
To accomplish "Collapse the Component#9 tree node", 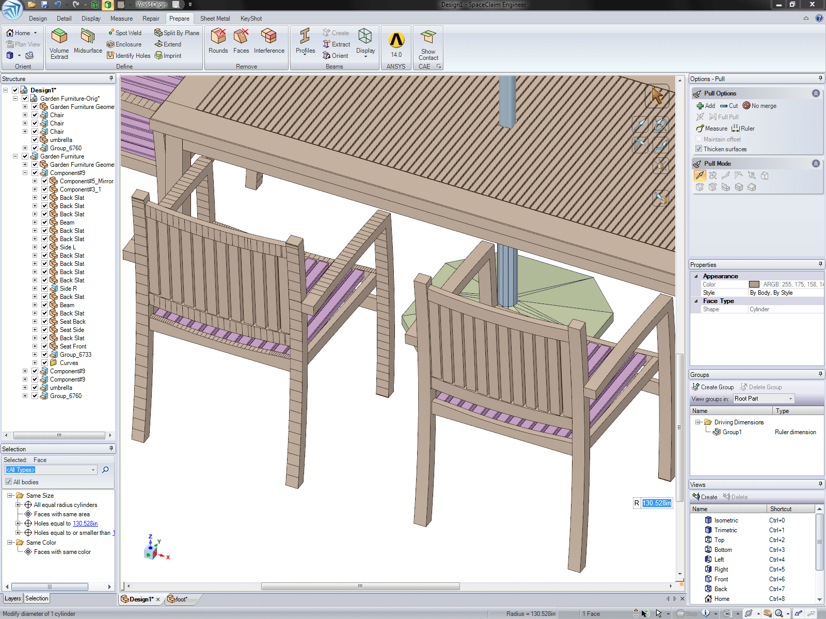I will (x=25, y=173).
